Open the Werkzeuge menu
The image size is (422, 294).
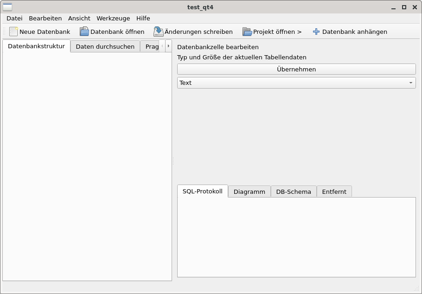(113, 18)
